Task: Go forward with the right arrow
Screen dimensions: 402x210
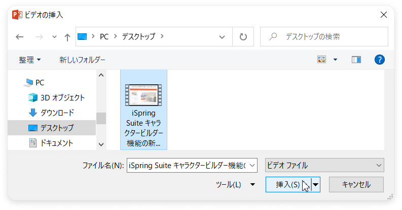Action: pos(39,37)
